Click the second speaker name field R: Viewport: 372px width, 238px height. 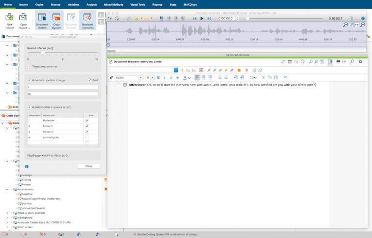[62, 94]
